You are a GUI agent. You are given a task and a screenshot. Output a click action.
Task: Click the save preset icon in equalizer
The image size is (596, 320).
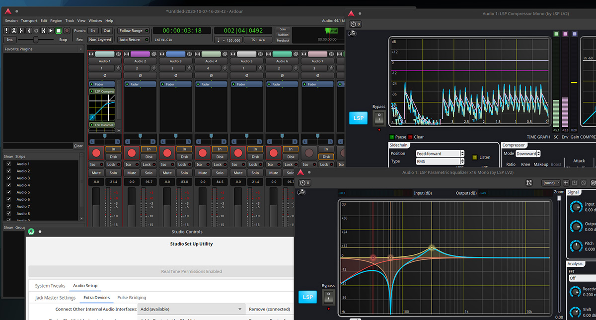(575, 183)
